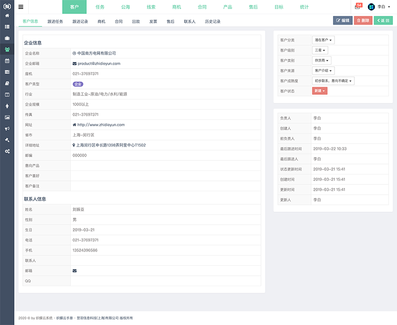Toggle the hamburger menu next to logo
The image size is (397, 325).
pyautogui.click(x=20, y=6)
